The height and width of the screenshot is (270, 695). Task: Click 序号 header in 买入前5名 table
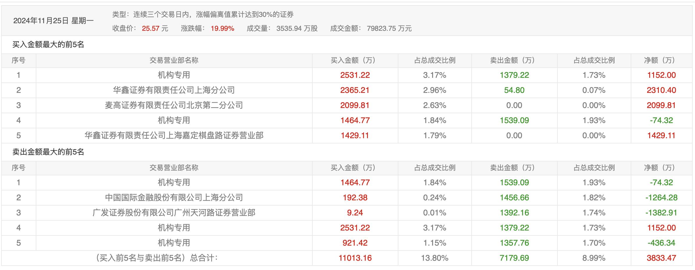[x=19, y=60]
